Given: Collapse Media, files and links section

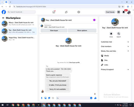Looking at the screenshot, I should point(115,51).
